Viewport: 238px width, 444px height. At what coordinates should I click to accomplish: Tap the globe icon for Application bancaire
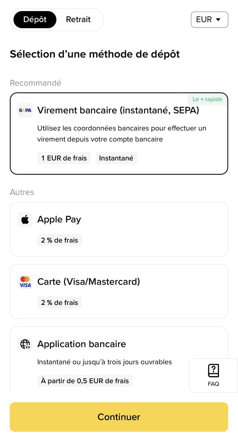25,344
